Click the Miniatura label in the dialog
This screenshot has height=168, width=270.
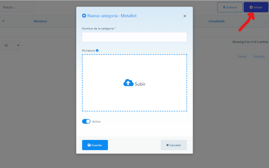(88, 51)
